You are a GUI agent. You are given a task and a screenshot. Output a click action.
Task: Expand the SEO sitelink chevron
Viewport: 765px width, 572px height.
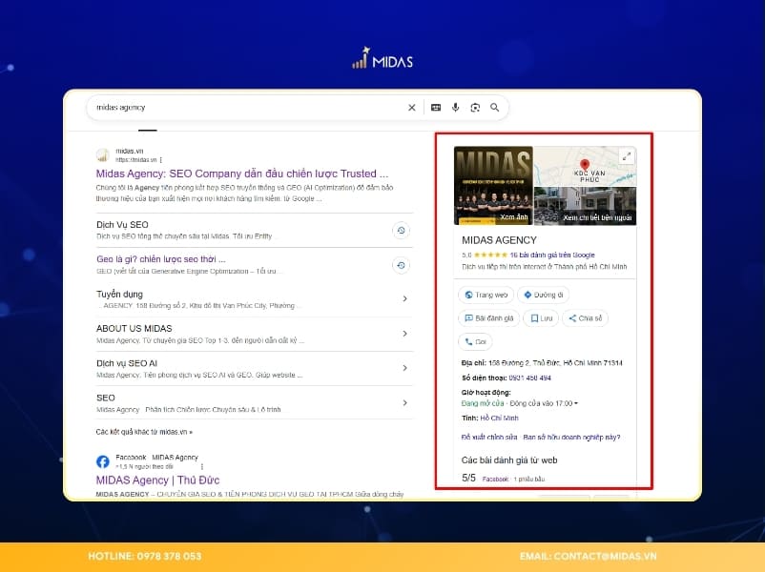coord(405,403)
